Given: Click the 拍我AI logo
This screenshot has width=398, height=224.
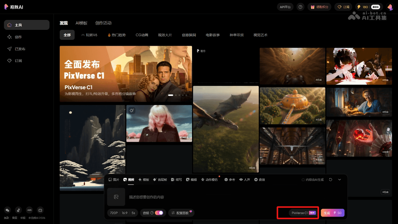Looking at the screenshot, I should [14, 7].
